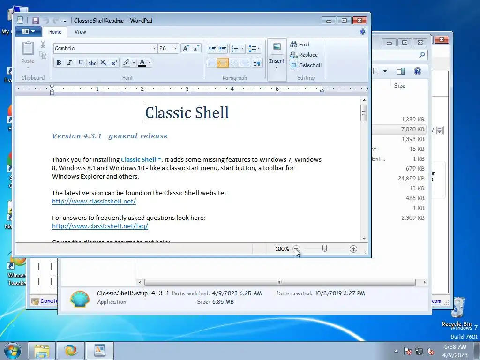Toggle bold formatting in WordPad
Viewport: 480px width, 360px height.
pos(59,63)
